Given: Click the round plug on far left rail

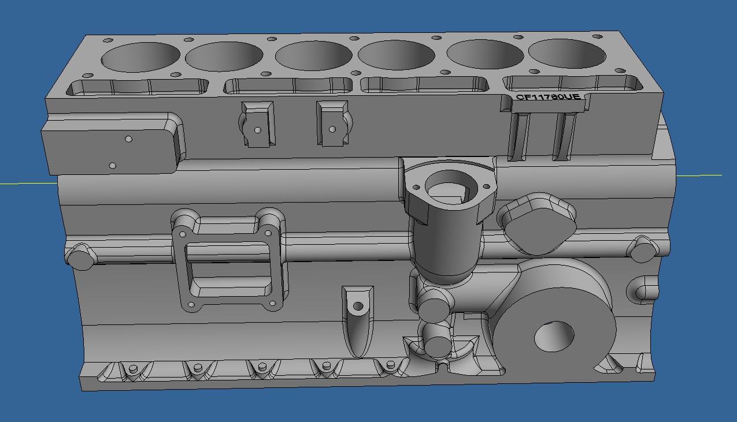Looking at the screenshot, I should point(80,257).
